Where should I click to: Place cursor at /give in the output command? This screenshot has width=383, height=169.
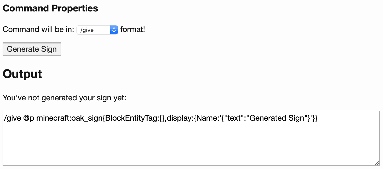pyautogui.click(x=11, y=118)
